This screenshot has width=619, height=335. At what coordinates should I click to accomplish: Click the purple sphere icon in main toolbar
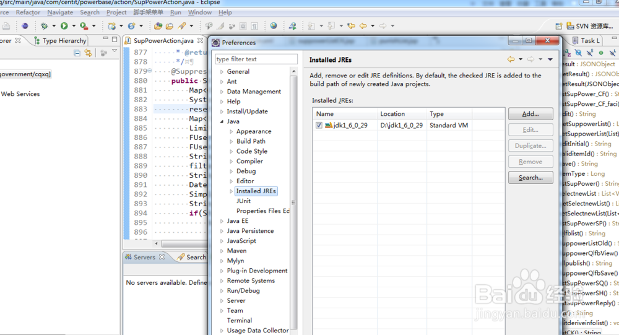(25, 26)
